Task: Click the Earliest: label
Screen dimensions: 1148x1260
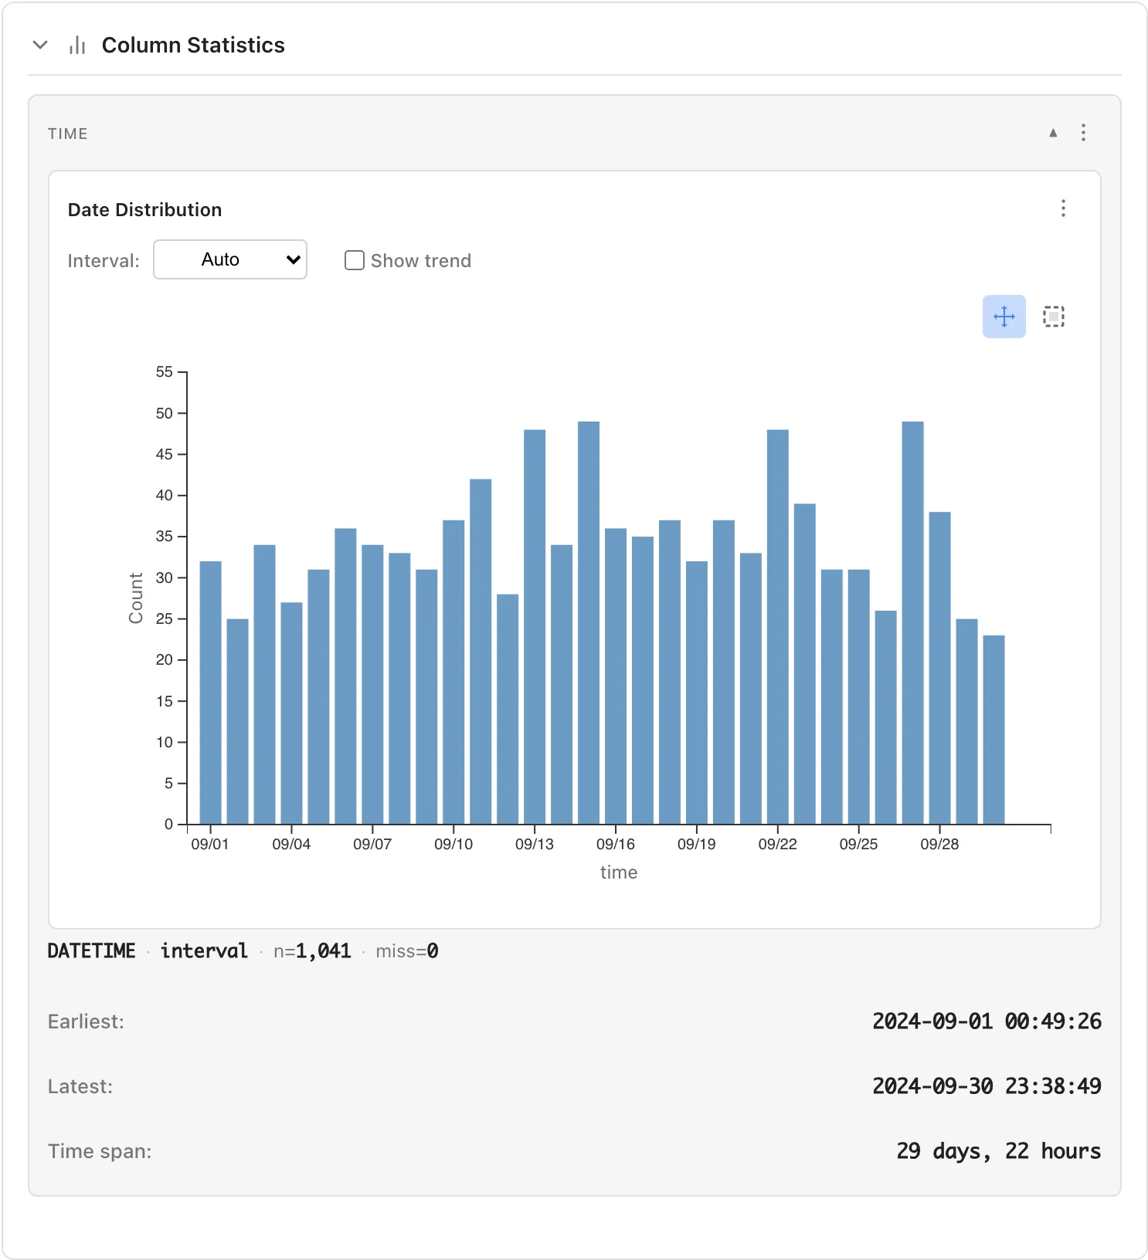Action: click(86, 1021)
